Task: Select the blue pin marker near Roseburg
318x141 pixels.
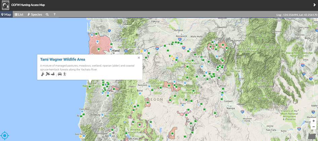Action: coord(102,115)
